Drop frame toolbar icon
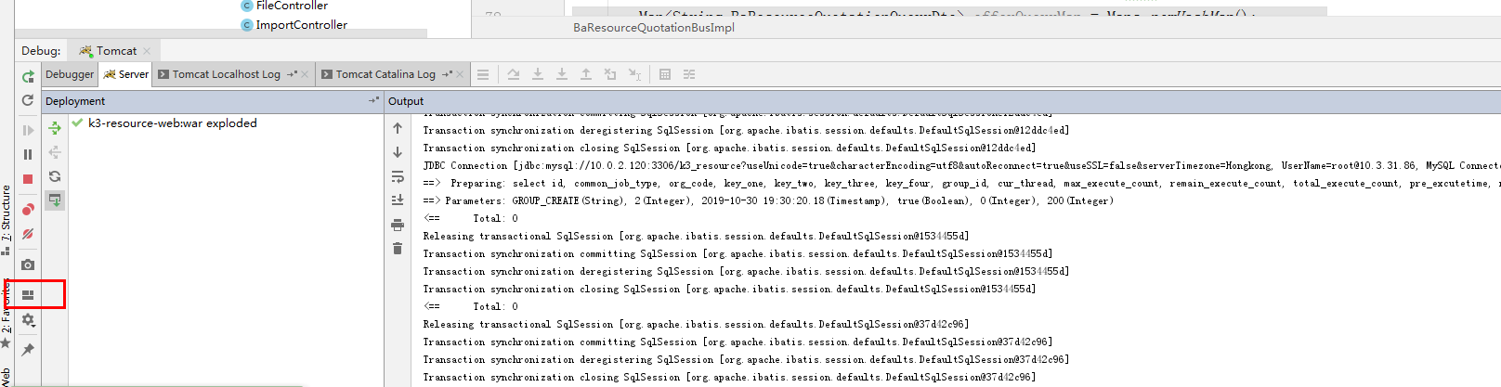The height and width of the screenshot is (387, 1501). [609, 74]
